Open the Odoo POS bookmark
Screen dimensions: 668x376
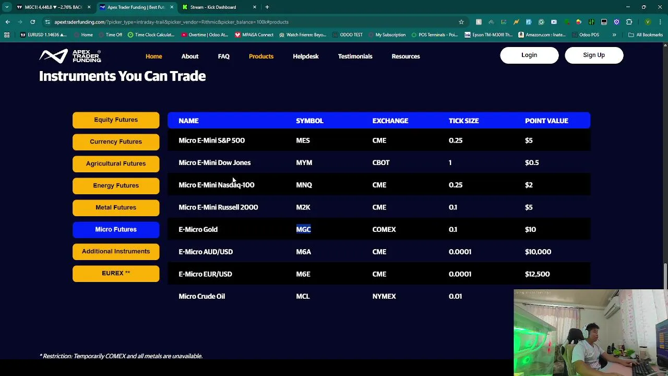(586, 35)
